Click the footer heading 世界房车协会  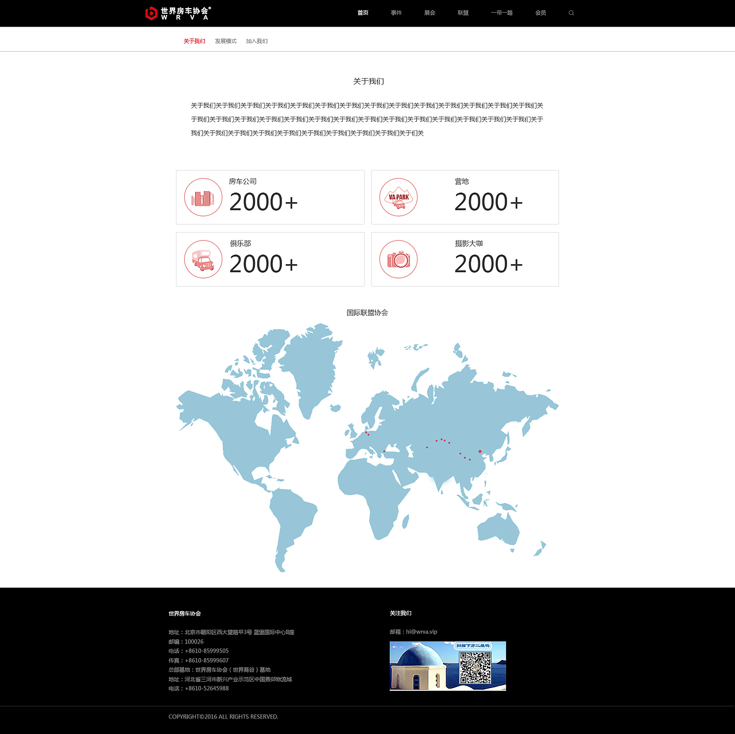pyautogui.click(x=185, y=613)
